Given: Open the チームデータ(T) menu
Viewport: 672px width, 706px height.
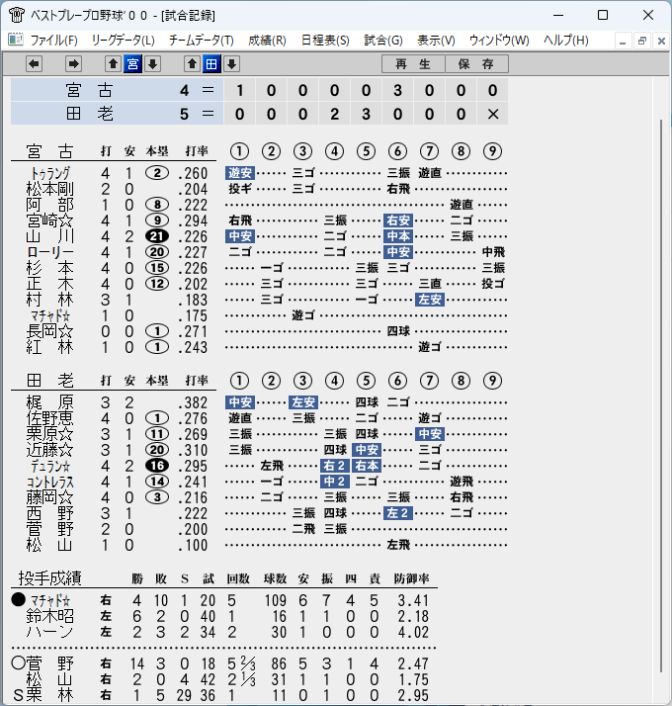Looking at the screenshot, I should 202,41.
